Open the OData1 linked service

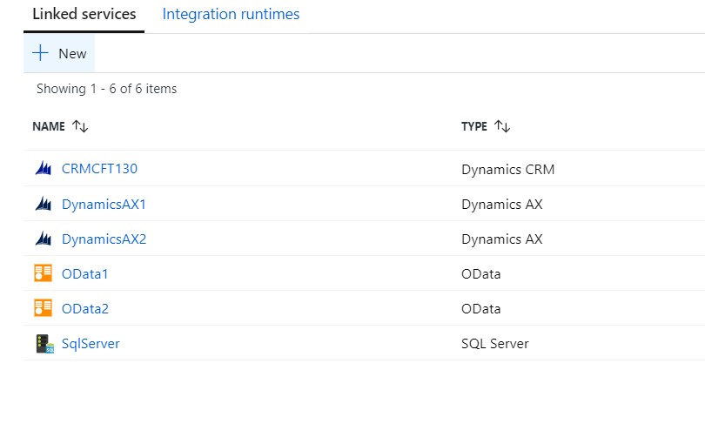pos(85,274)
